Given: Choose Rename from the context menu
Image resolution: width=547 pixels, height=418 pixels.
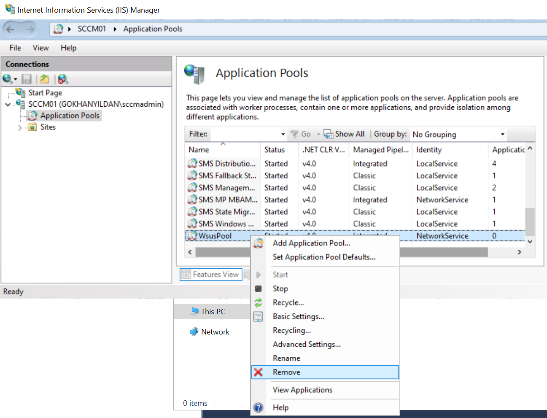Looking at the screenshot, I should (x=325, y=358).
